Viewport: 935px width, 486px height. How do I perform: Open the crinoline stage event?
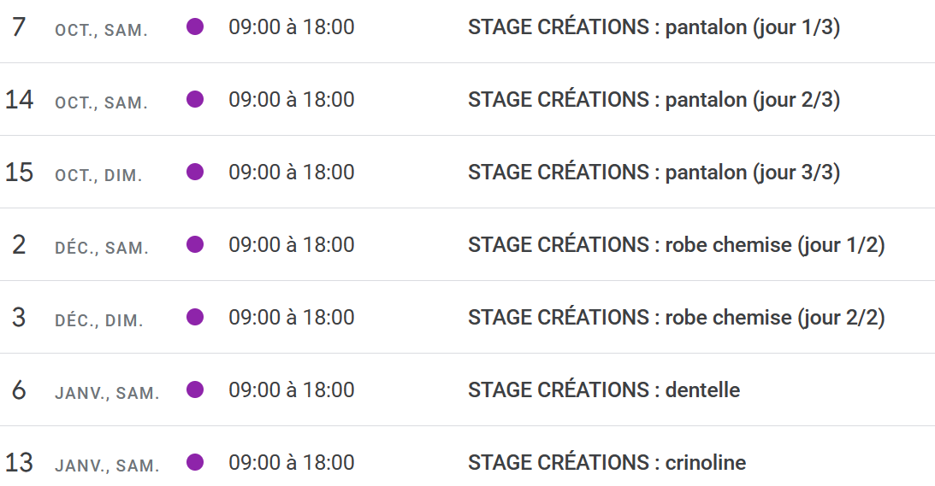607,463
